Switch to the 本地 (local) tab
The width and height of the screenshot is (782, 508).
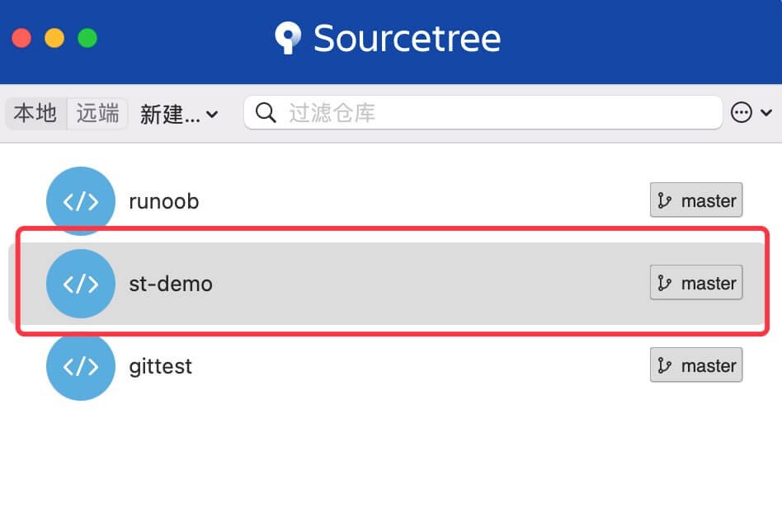click(x=35, y=113)
